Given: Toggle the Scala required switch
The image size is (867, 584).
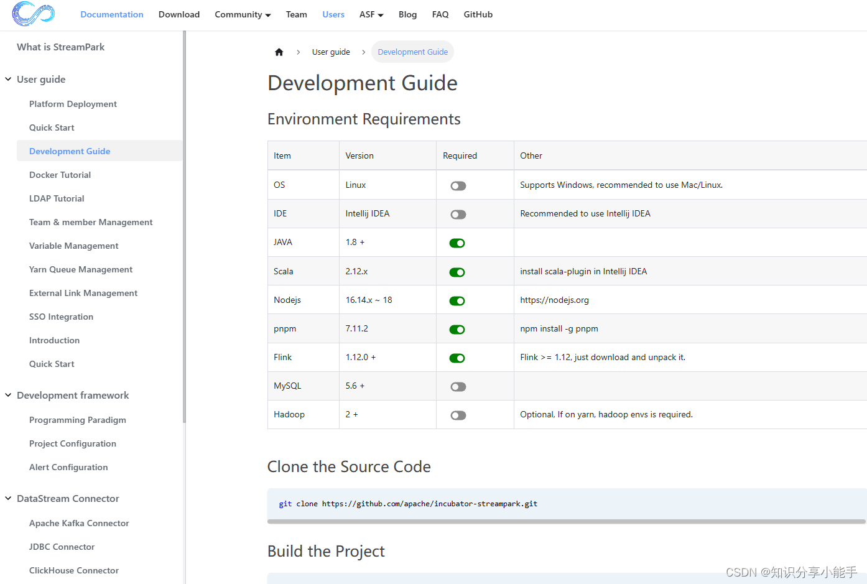Looking at the screenshot, I should [x=457, y=272].
